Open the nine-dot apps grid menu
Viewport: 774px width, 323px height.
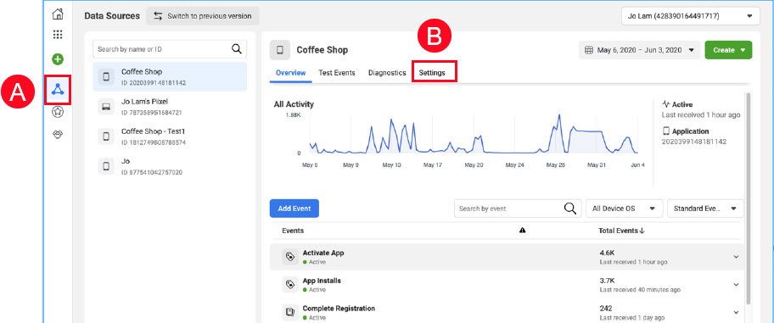click(58, 35)
